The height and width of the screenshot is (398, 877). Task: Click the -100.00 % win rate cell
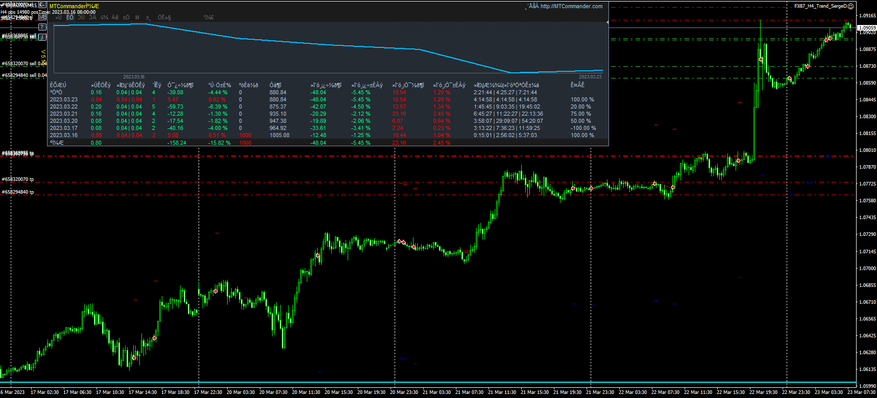coord(583,128)
